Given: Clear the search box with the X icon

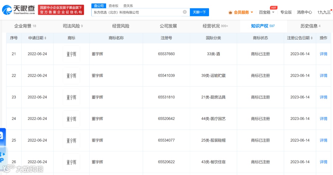Looking at the screenshot, I should (185, 12).
